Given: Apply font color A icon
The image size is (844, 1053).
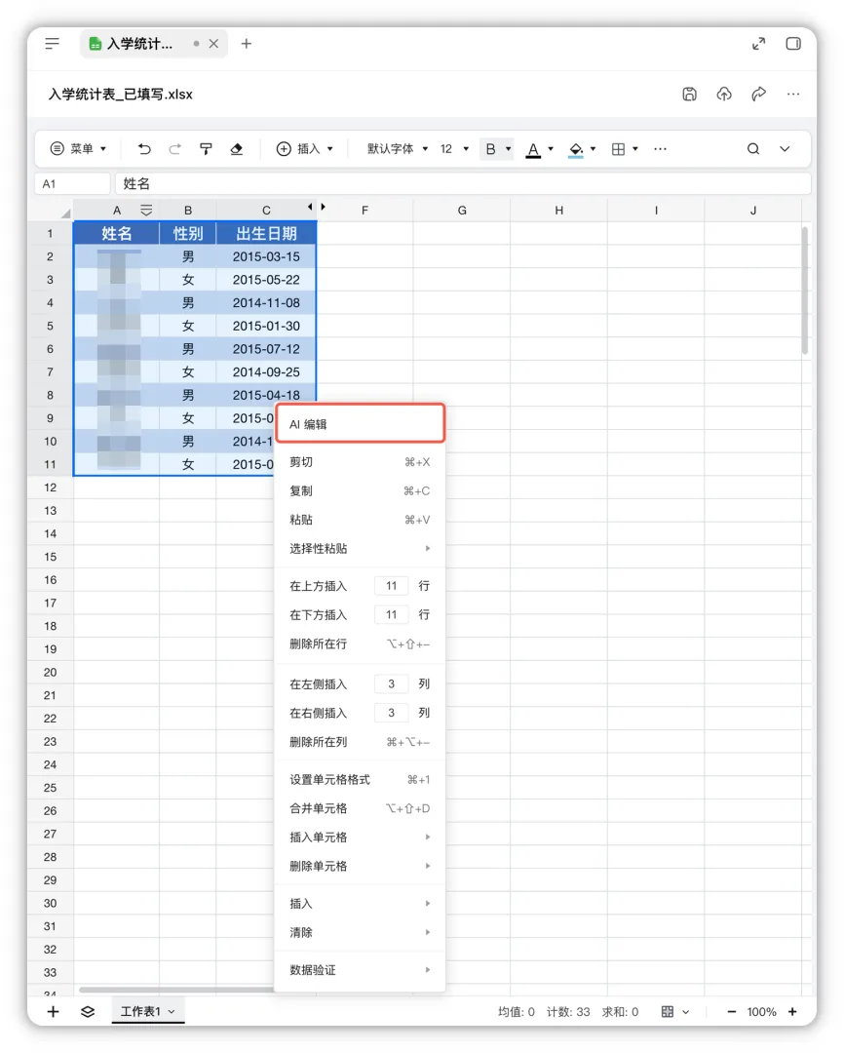Looking at the screenshot, I should 533,150.
